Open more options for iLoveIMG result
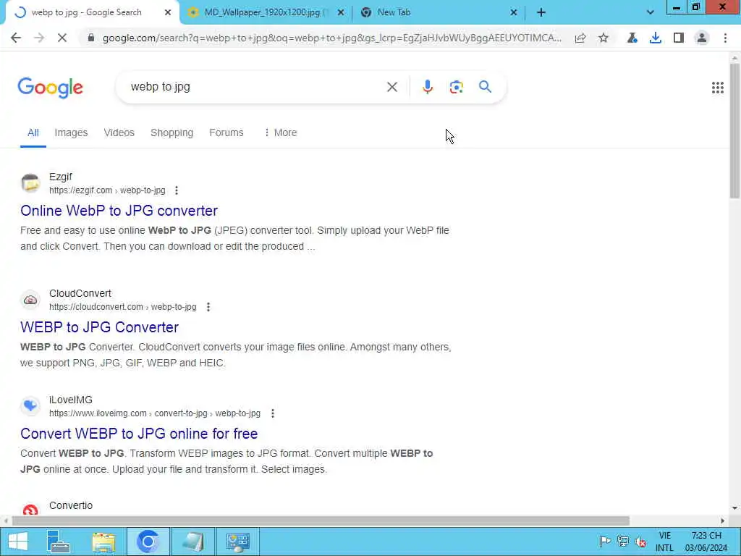Viewport: 741px width, 556px height. tap(272, 413)
